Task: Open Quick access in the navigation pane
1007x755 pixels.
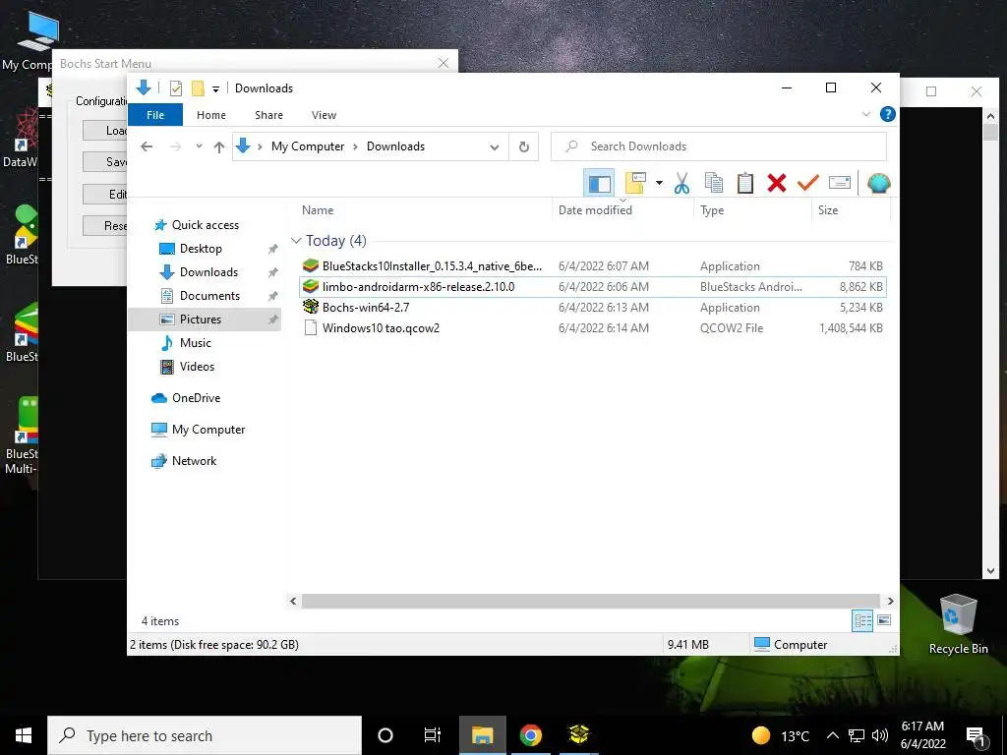Action: click(x=205, y=225)
